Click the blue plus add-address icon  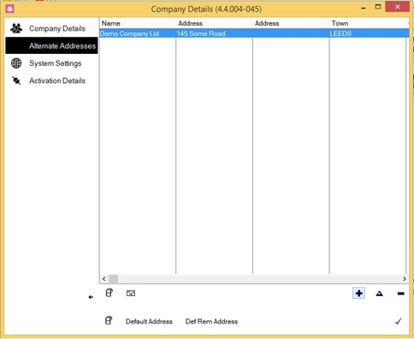click(358, 294)
